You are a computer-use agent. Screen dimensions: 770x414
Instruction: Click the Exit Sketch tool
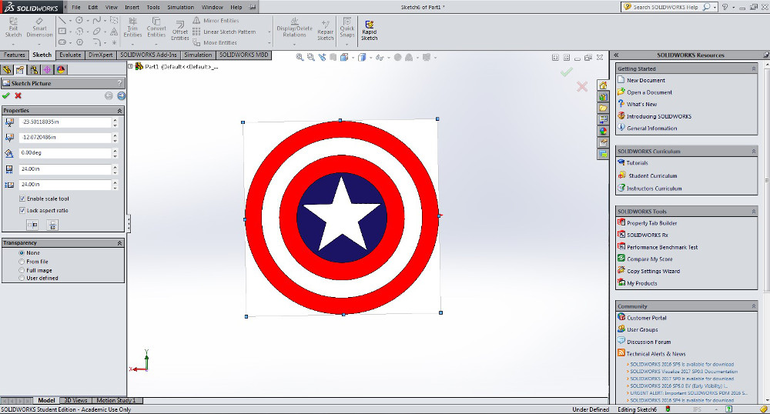pyautogui.click(x=13, y=27)
